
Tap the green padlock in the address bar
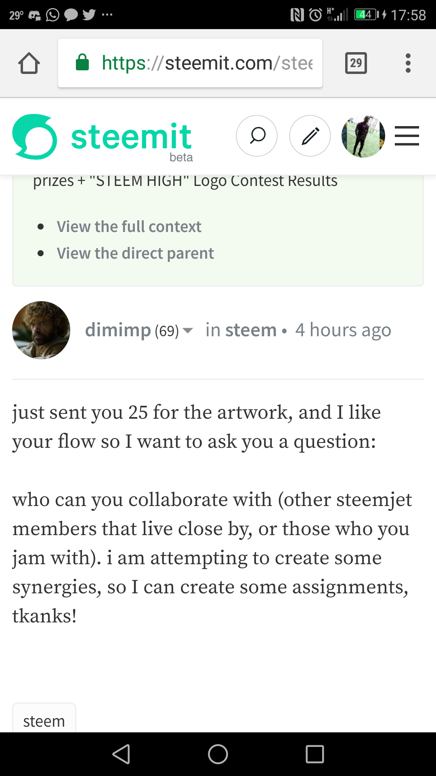coord(82,63)
